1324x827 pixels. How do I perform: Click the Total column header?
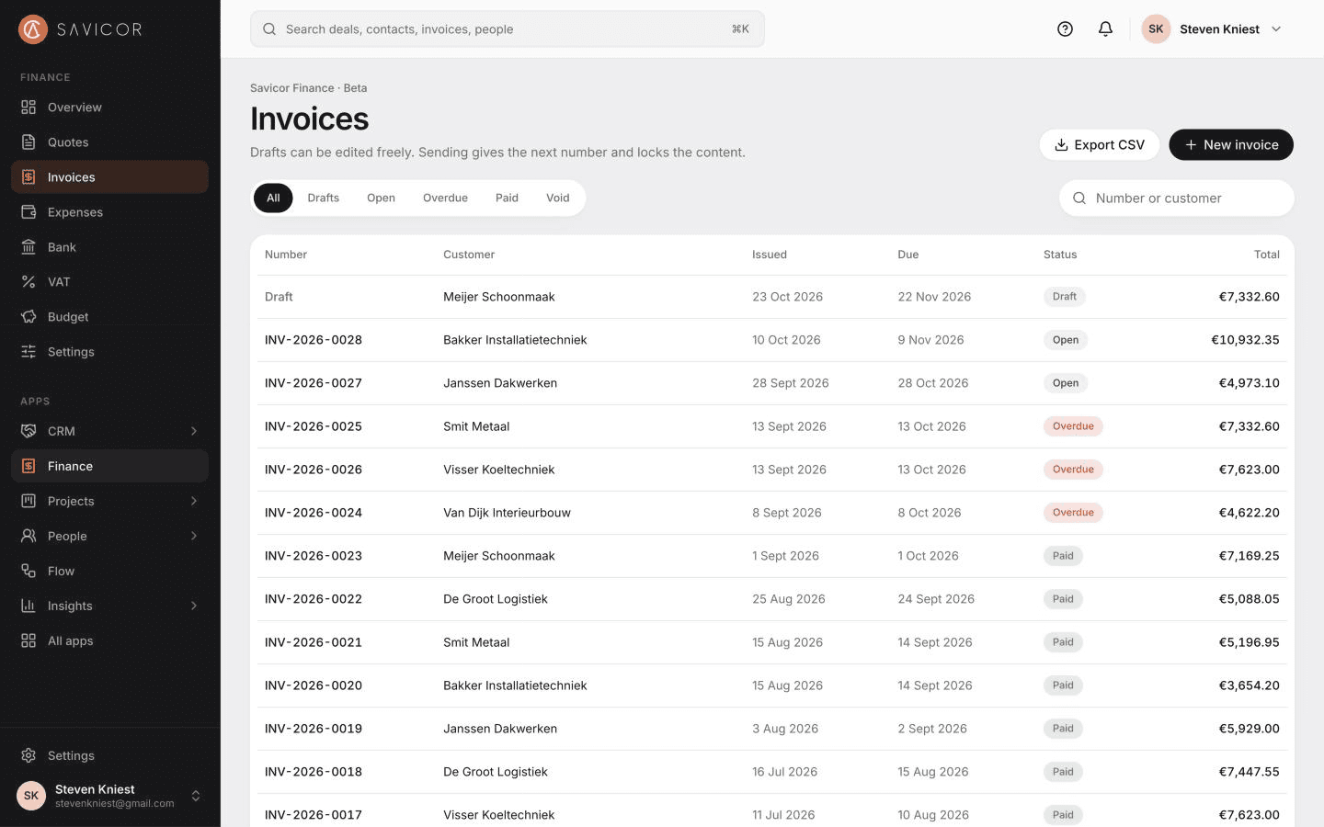(x=1266, y=255)
